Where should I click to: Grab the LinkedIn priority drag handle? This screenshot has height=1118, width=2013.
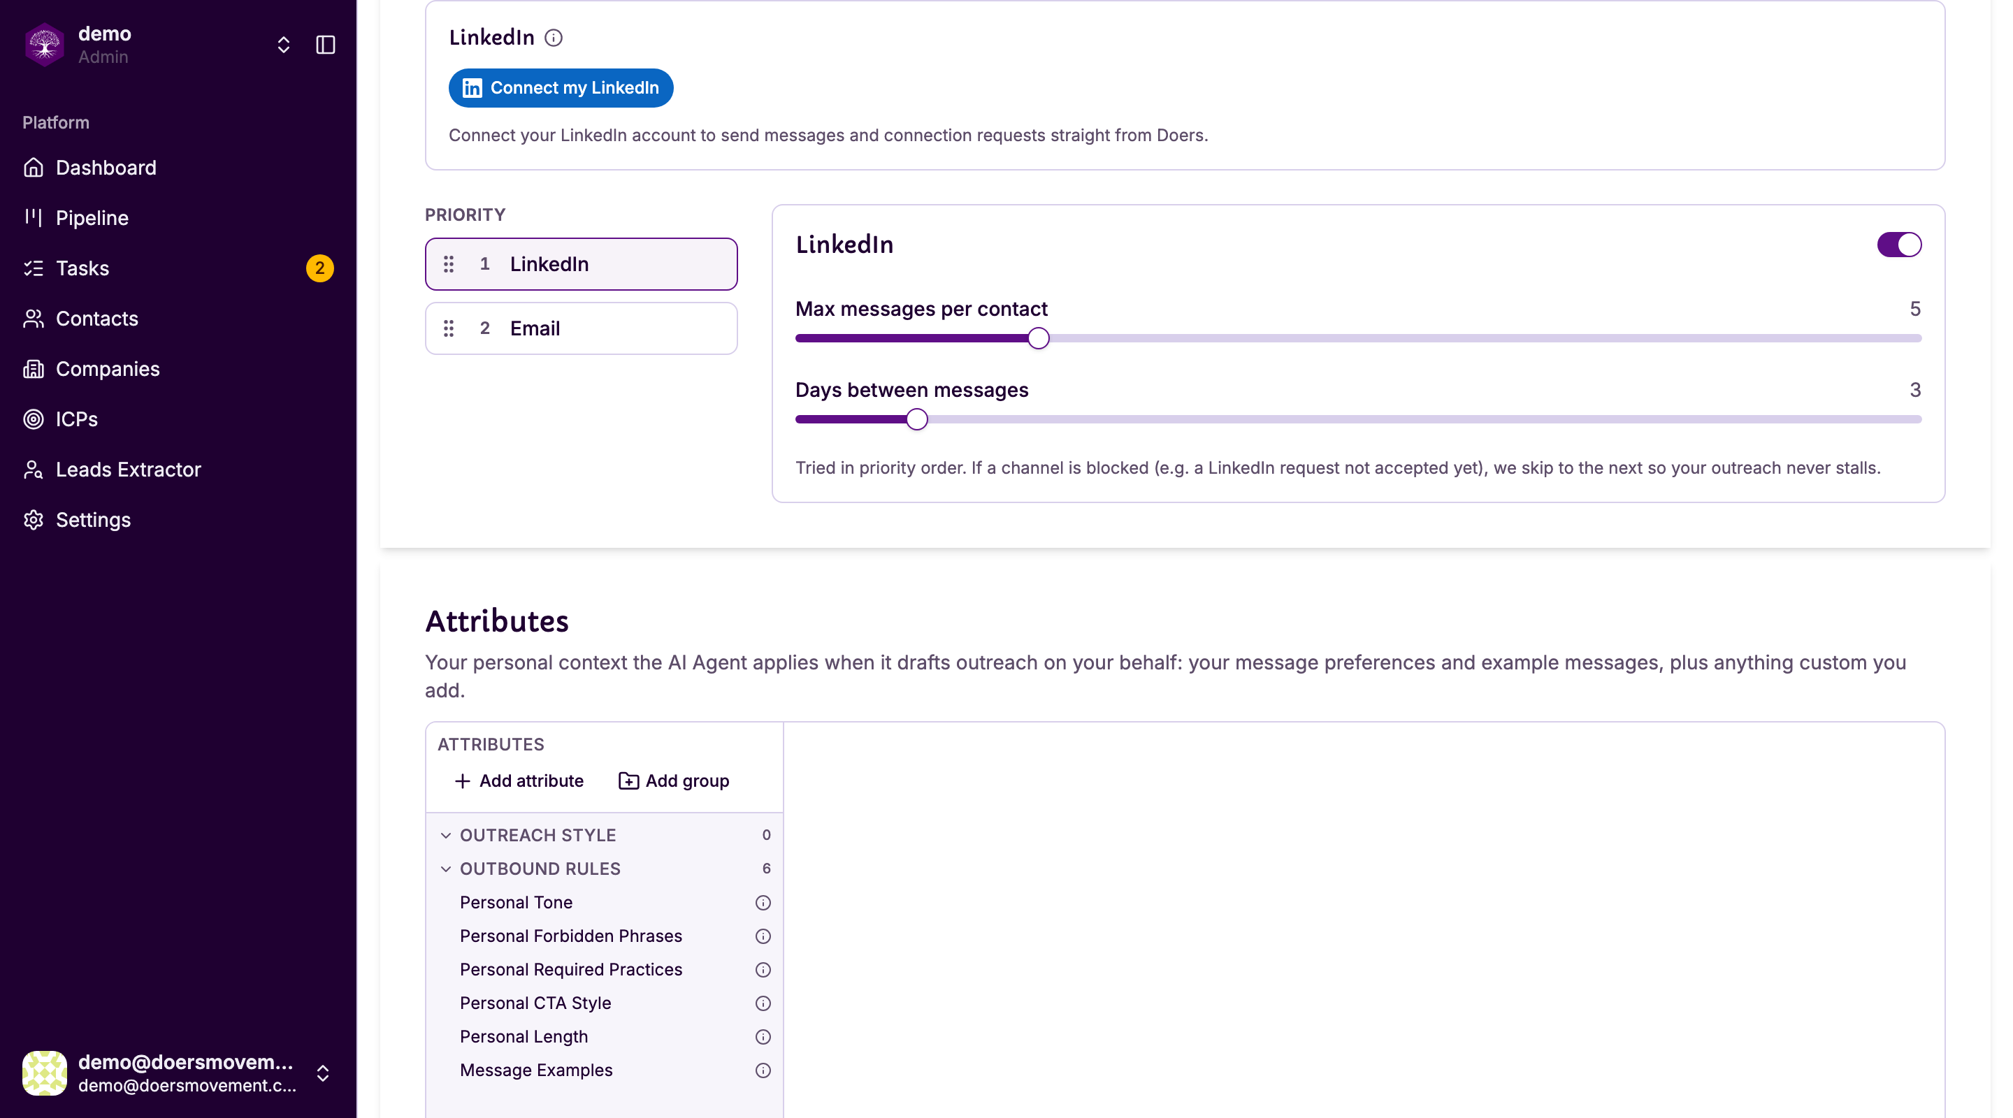[449, 264]
